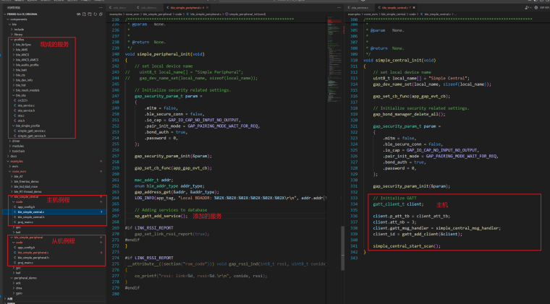Click the New File icon in Explorer

84,14
